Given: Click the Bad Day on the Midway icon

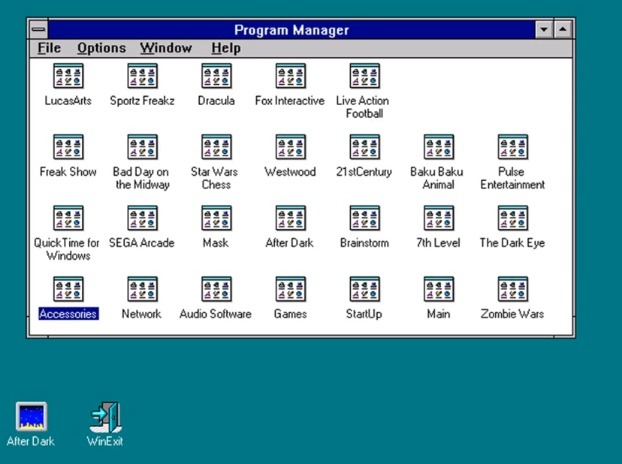Looking at the screenshot, I should (143, 147).
